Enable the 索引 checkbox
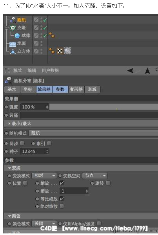Screen dimensions: 158x235 click(49, 143)
